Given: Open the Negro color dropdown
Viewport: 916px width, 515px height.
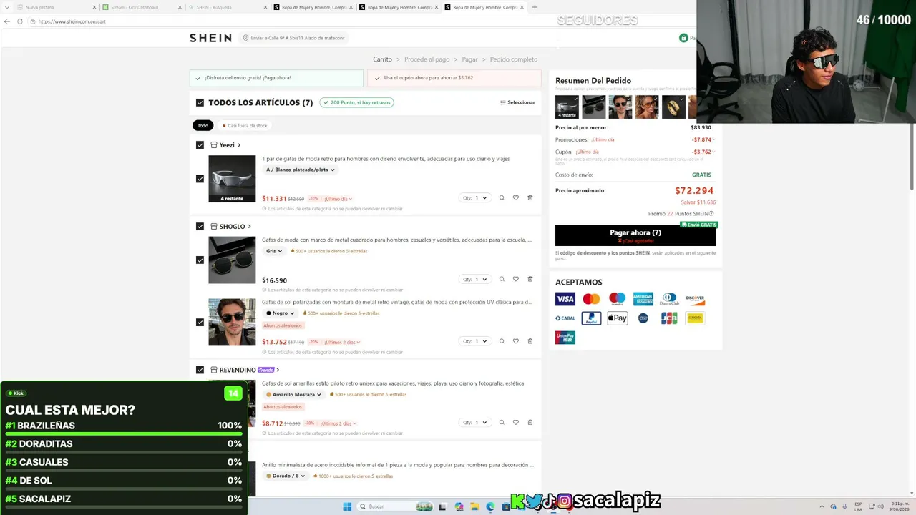Looking at the screenshot, I should point(280,313).
